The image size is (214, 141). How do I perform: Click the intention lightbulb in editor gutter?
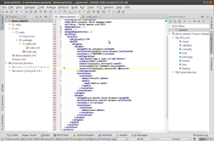pyautogui.click(x=64, y=69)
